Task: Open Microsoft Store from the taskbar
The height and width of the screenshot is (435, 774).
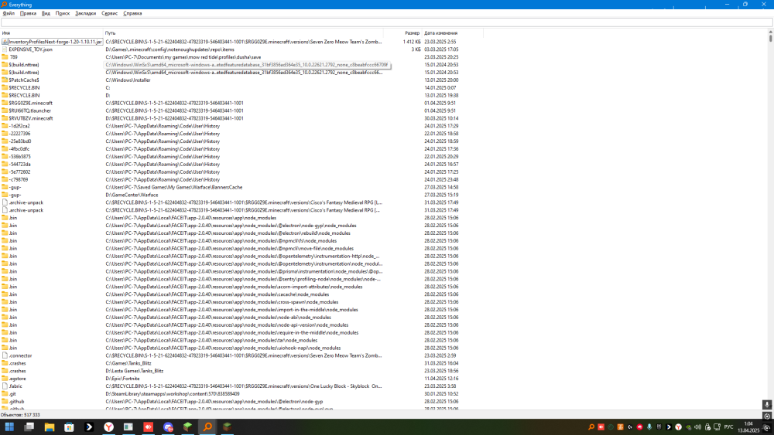Action: (69, 427)
